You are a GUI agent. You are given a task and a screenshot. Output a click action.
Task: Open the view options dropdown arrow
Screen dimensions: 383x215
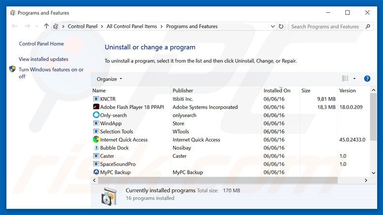click(354, 78)
